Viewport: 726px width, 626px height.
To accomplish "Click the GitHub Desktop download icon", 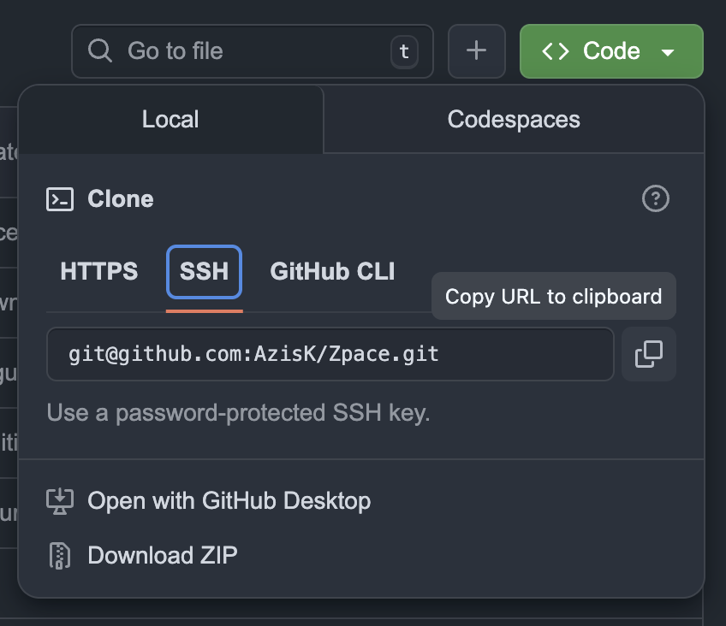I will point(58,501).
